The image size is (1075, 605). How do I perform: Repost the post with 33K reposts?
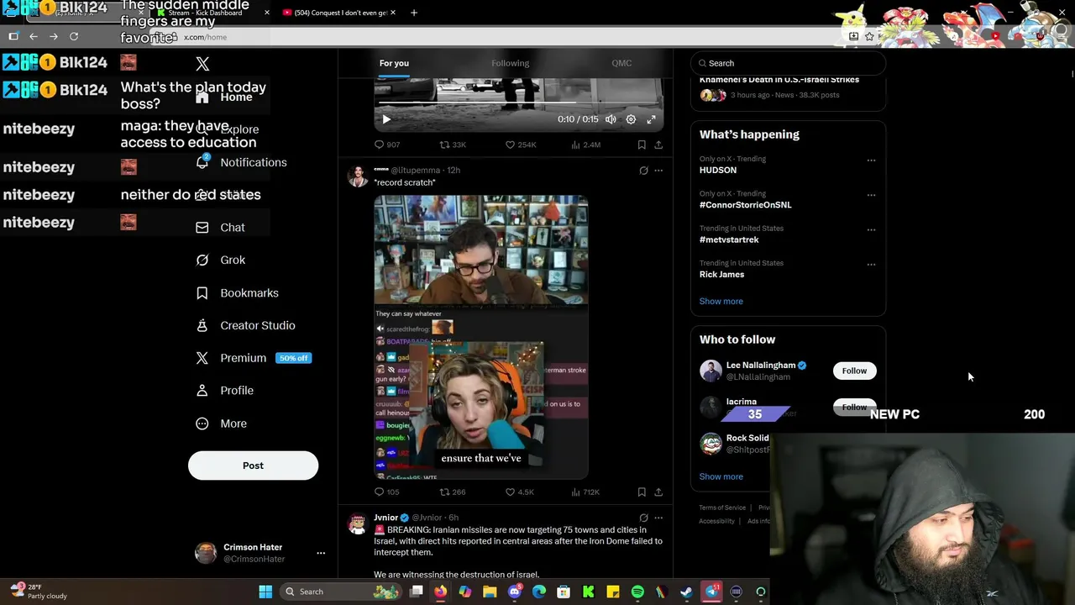(453, 145)
